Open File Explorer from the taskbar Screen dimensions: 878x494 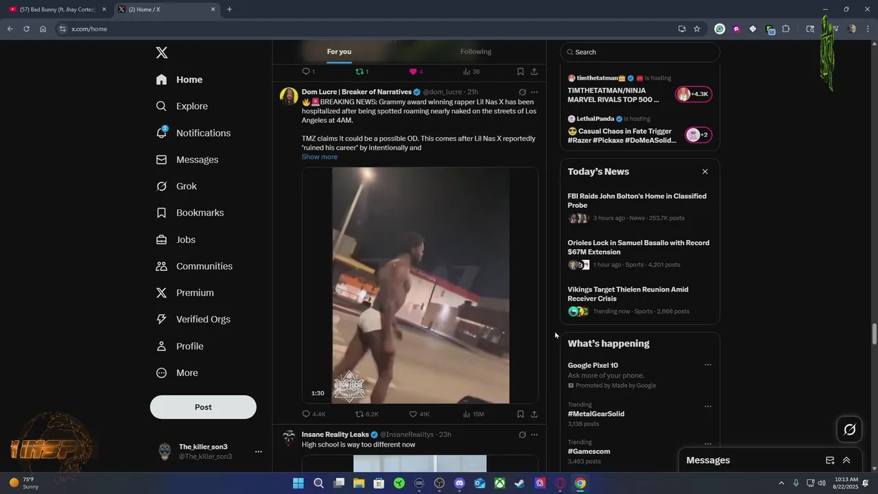click(x=359, y=483)
